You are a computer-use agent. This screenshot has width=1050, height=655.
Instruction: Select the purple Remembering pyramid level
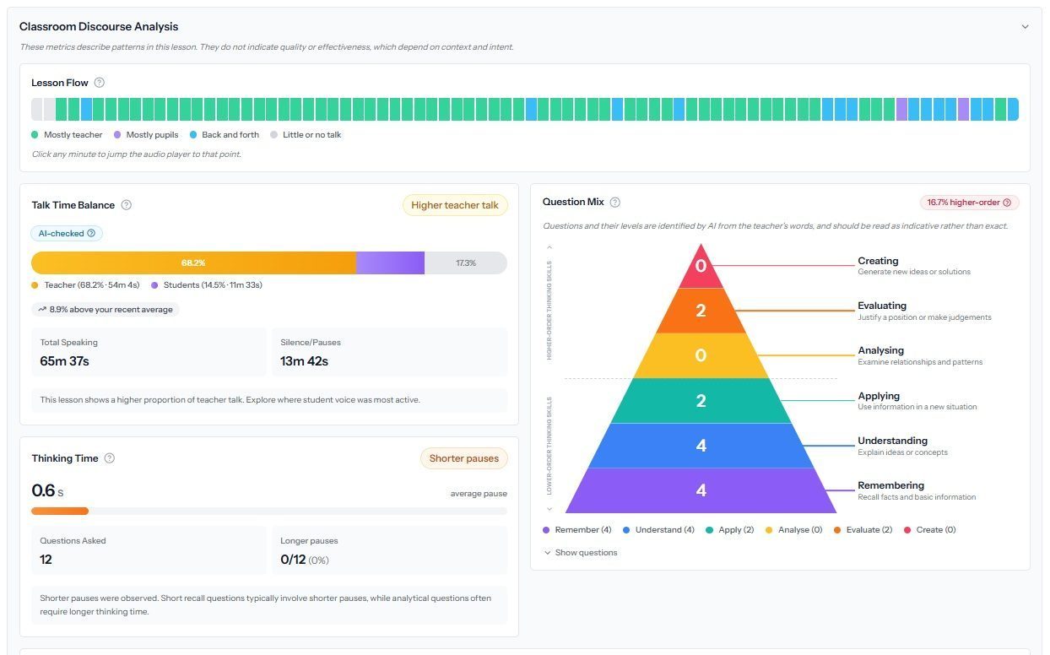click(x=701, y=490)
